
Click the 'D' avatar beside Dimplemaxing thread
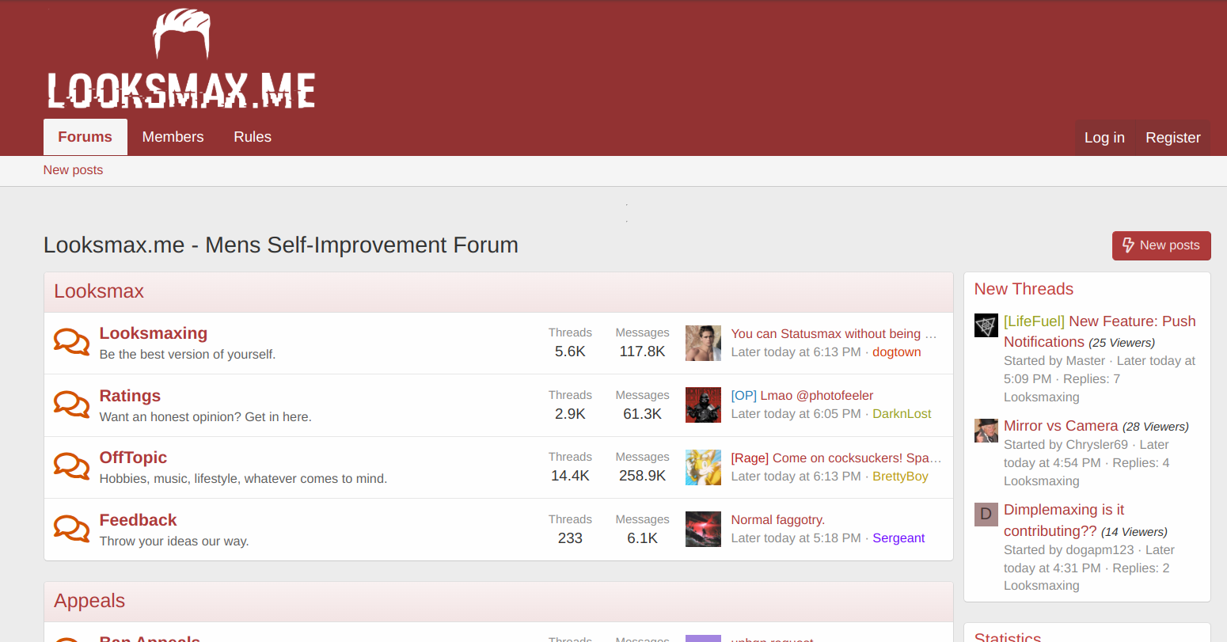(986, 514)
